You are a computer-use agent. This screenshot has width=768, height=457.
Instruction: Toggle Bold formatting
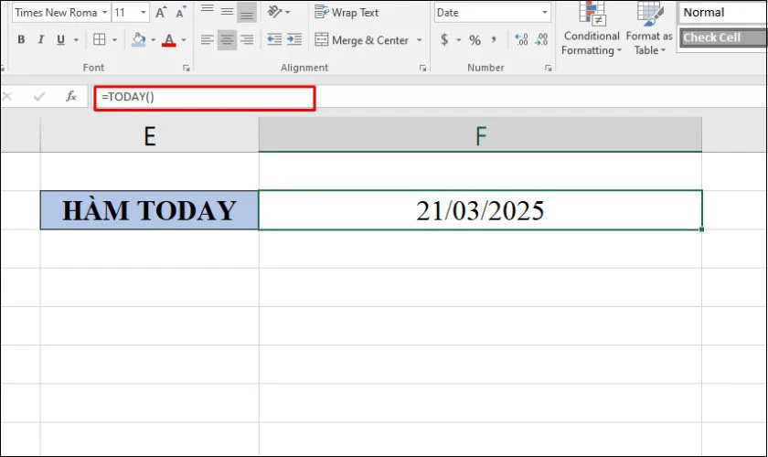(x=21, y=39)
